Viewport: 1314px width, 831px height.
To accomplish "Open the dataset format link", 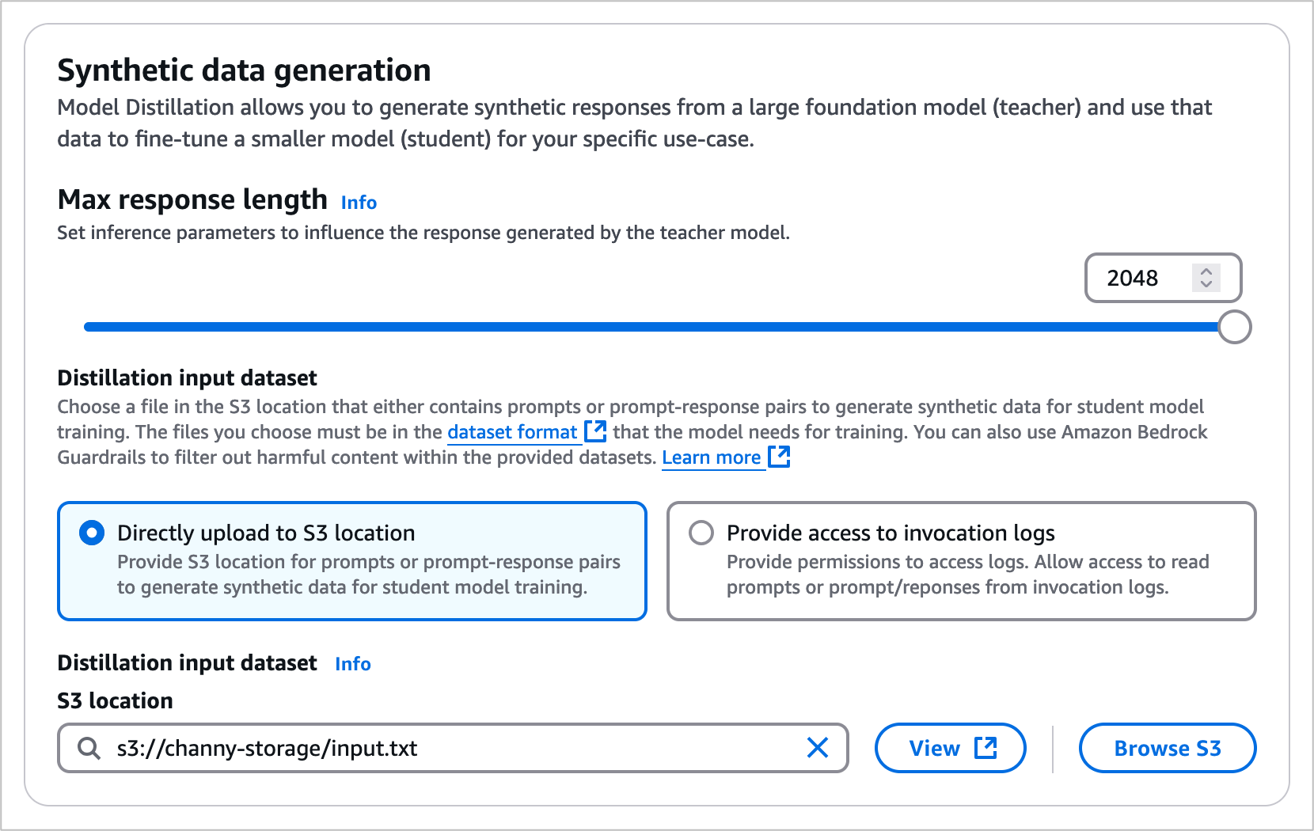I will coord(512,432).
